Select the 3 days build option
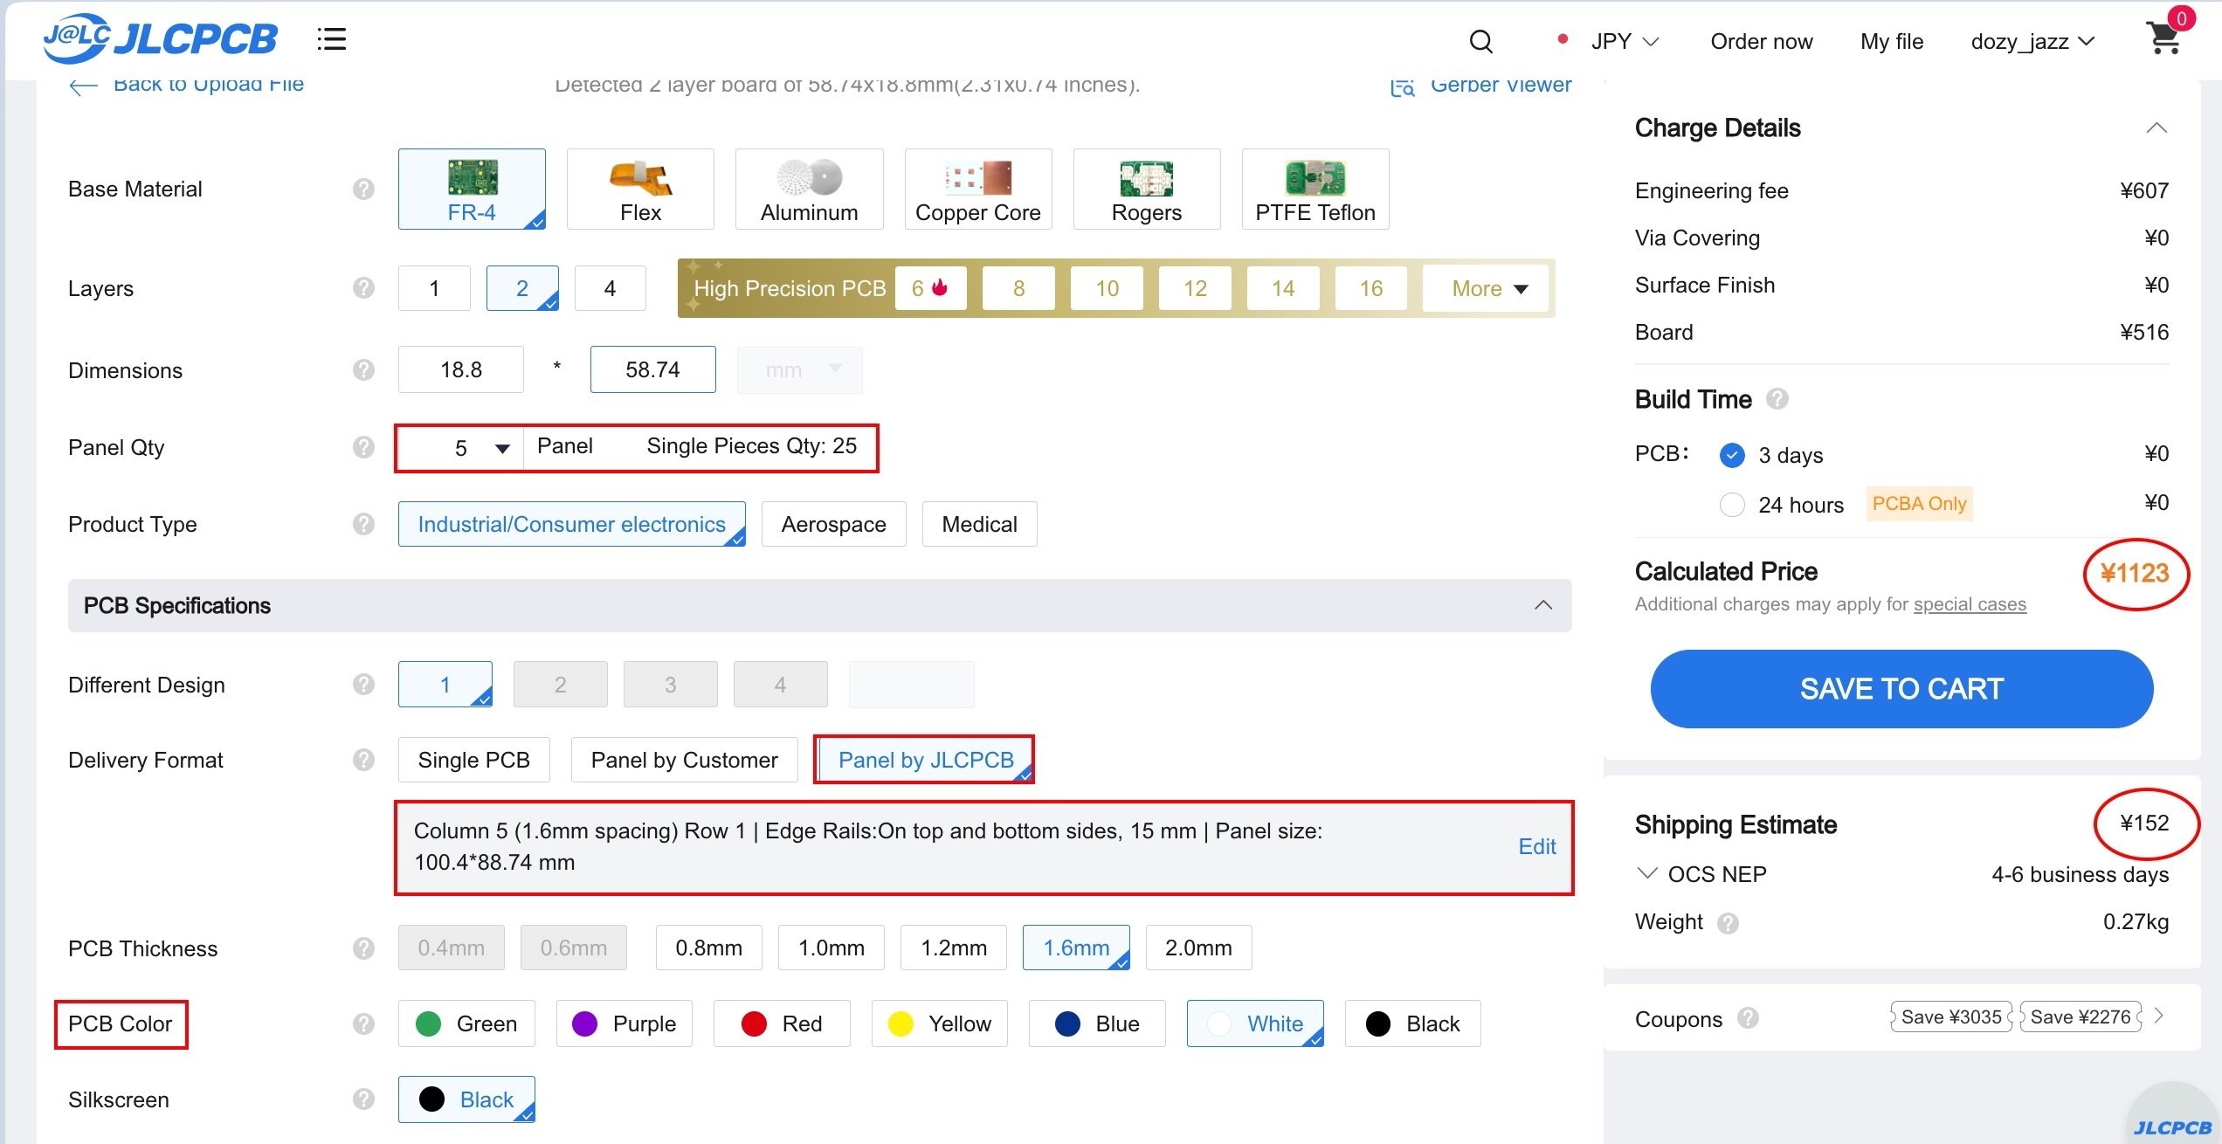Screen dimensions: 2222x1144 (x=1732, y=455)
